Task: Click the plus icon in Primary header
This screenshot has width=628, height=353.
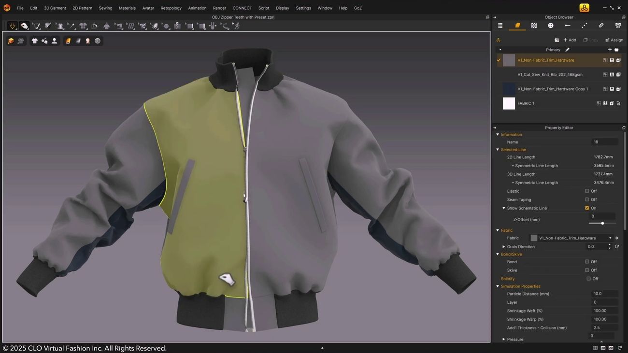Action: tap(610, 50)
